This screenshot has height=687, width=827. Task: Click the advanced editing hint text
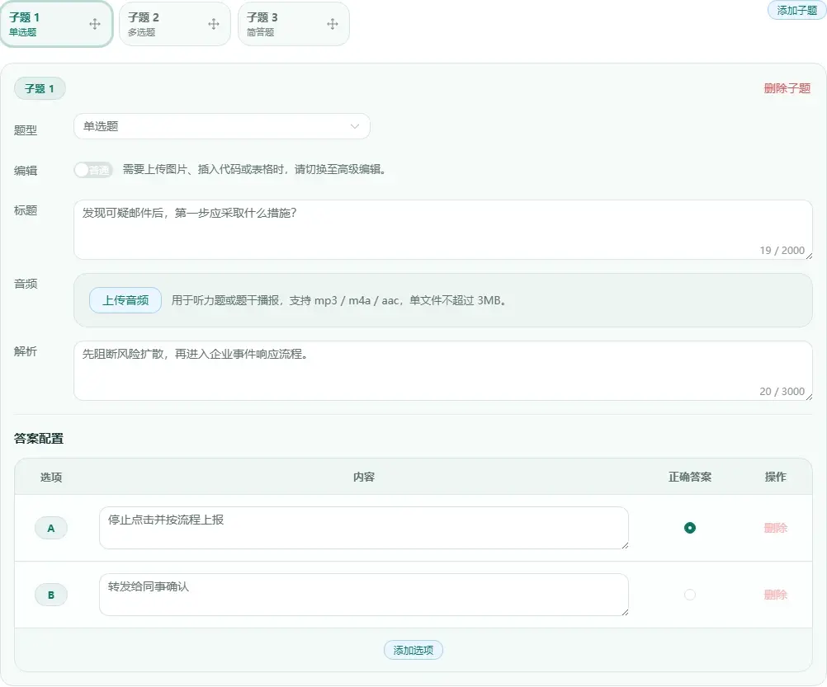pos(255,170)
